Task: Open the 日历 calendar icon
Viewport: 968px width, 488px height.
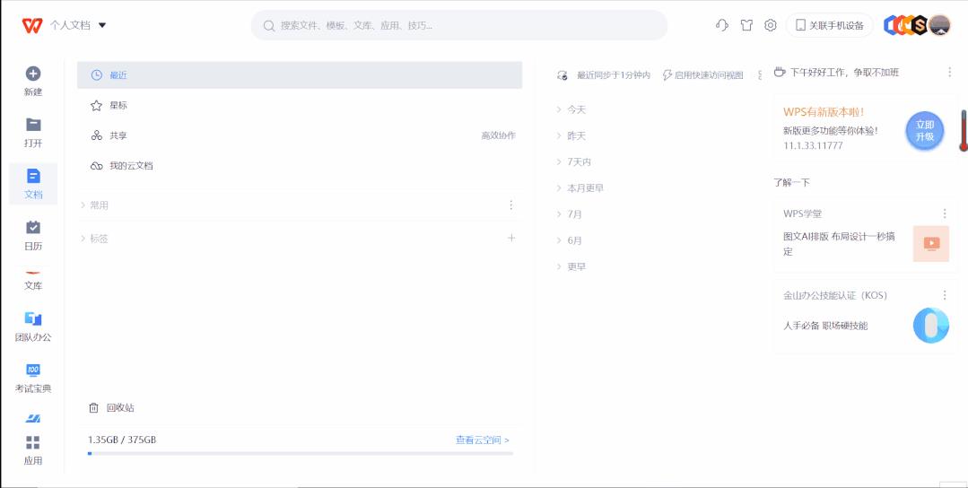Action: [x=33, y=228]
